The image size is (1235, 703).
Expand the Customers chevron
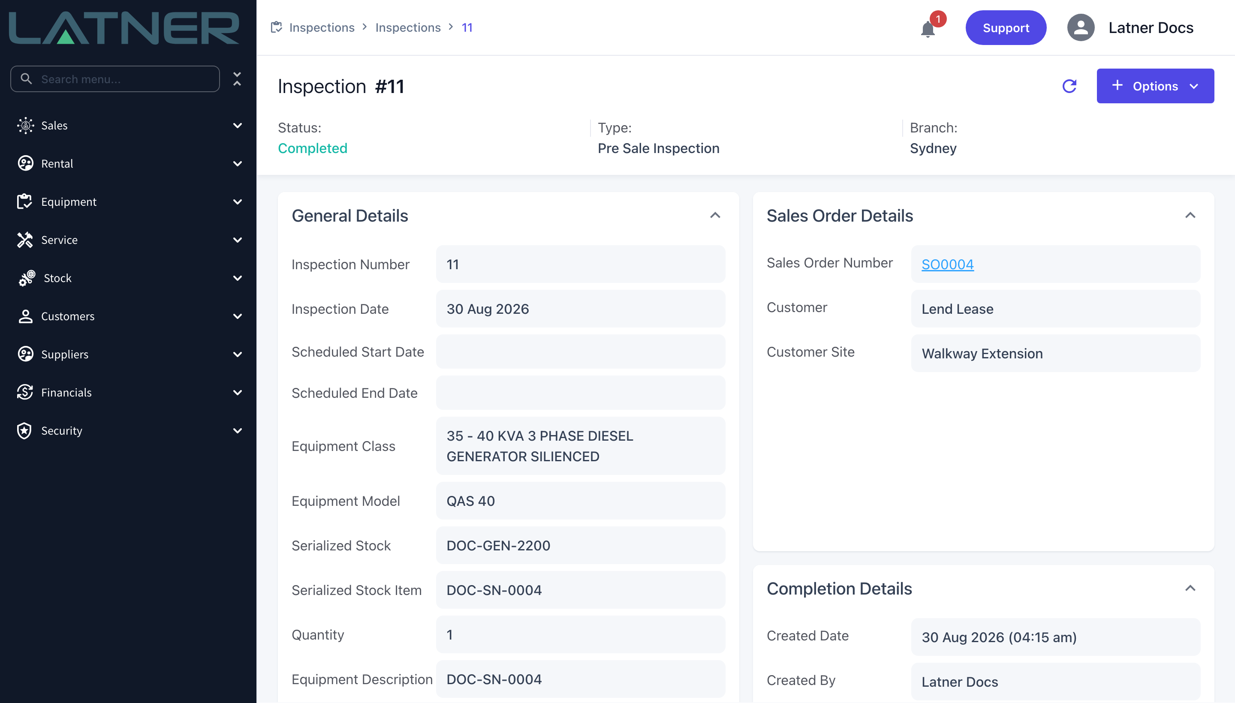pos(237,316)
